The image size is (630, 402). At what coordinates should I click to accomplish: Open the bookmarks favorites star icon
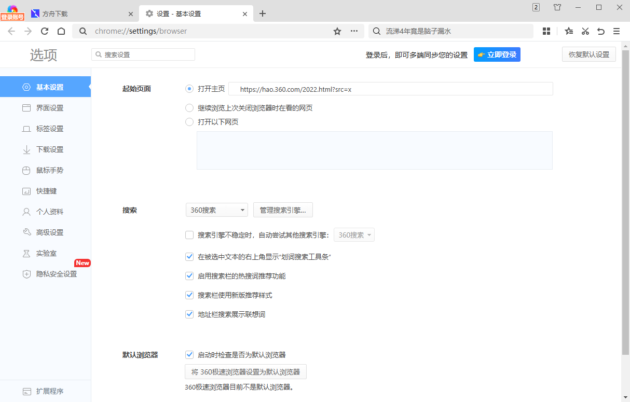568,31
